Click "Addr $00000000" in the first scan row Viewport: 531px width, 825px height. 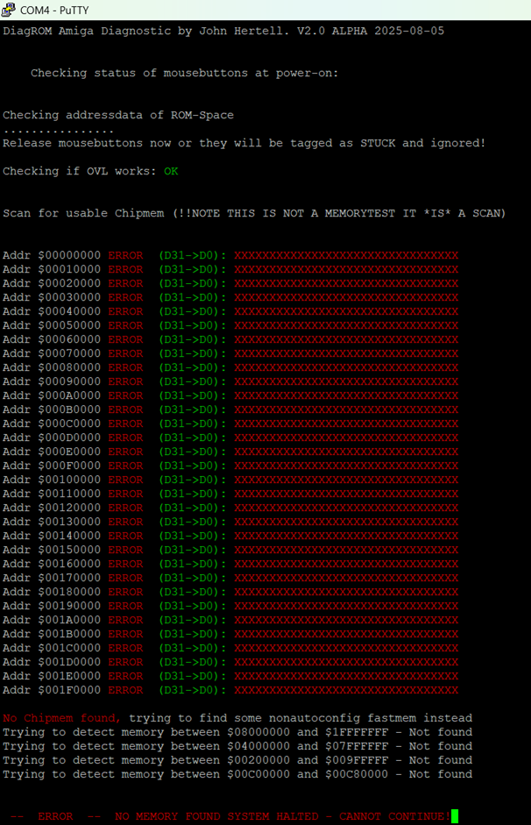click(52, 255)
